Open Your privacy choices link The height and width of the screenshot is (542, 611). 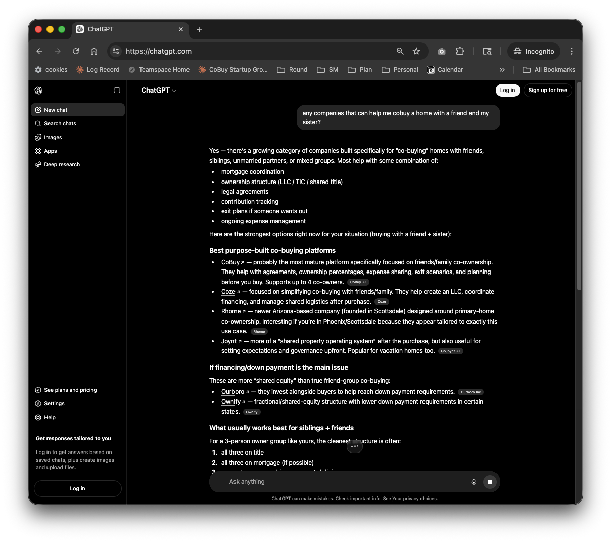click(414, 499)
